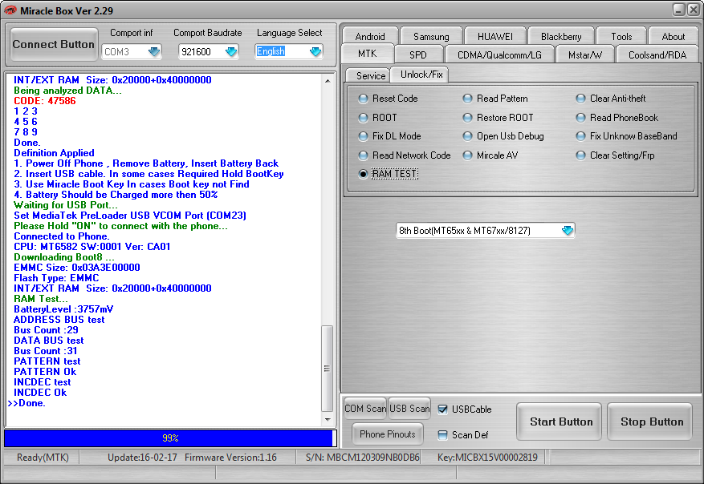Viewport: 704px width, 484px height.
Task: Close the Miracle Box window
Action: [694, 10]
